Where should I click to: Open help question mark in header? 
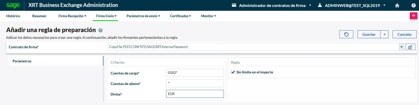[x=413, y=5]
